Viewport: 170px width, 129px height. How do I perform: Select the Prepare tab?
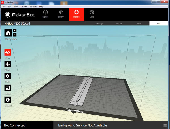[76, 15]
